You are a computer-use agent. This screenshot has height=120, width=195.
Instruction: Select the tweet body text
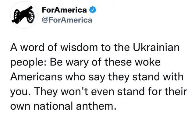98,77
